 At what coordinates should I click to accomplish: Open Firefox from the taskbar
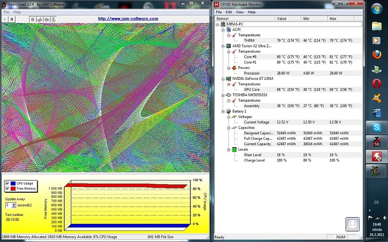[x=376, y=54]
